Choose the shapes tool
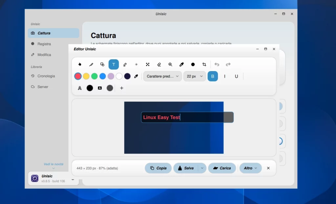 pos(102,65)
